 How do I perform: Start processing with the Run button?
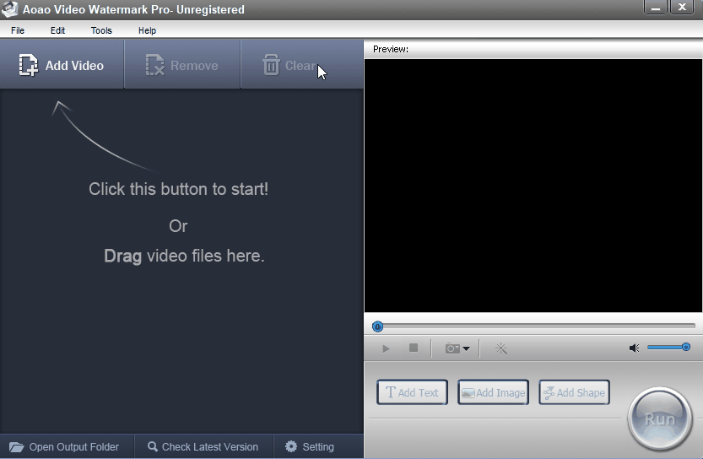coord(659,419)
